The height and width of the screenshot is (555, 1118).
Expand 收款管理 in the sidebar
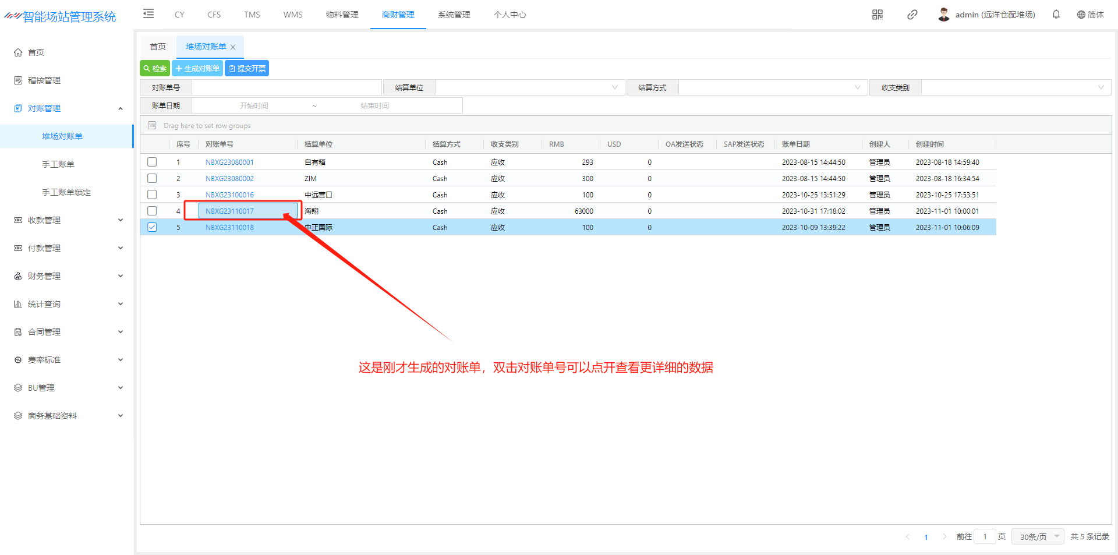tap(68, 220)
